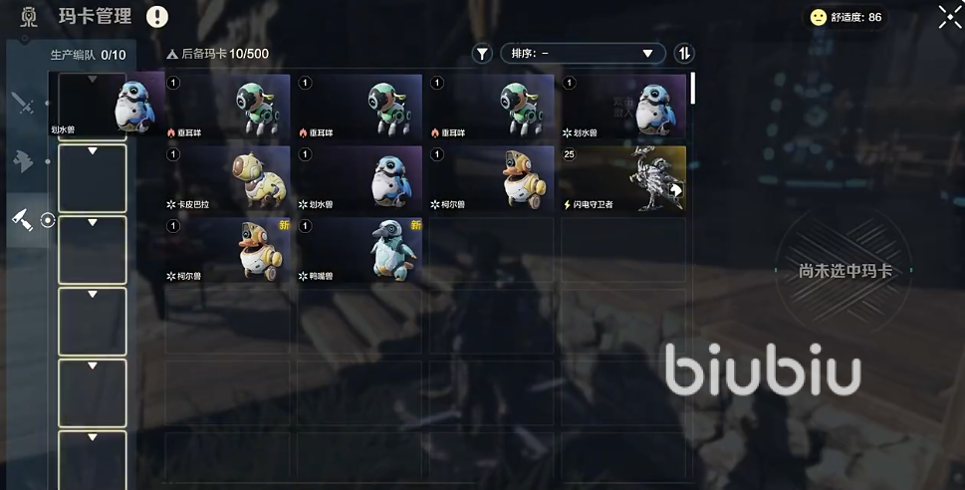This screenshot has width=965, height=490.
Task: Click the inventory list scrollbar
Action: 693,88
